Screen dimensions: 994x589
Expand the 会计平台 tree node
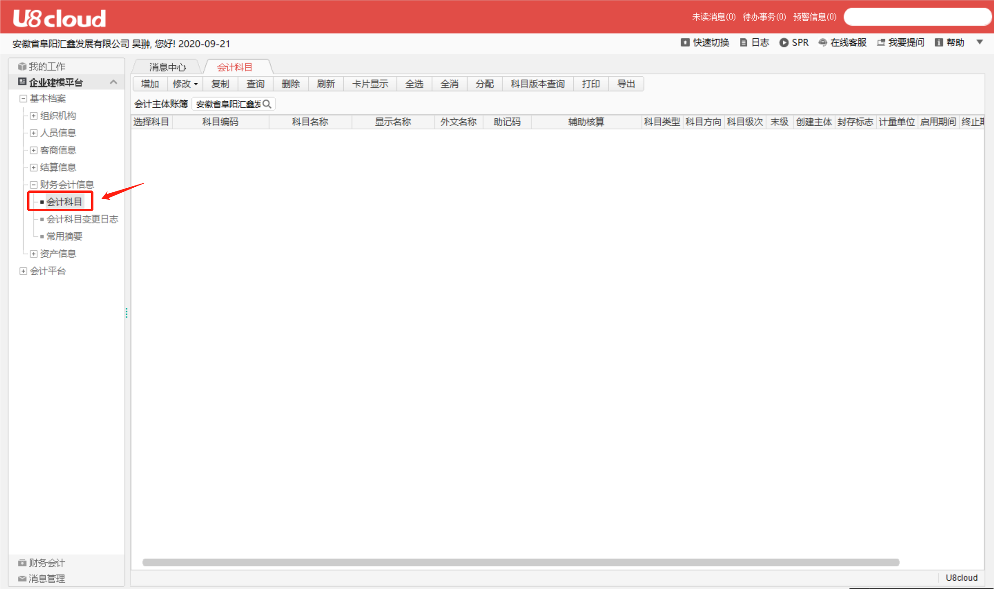coord(23,271)
